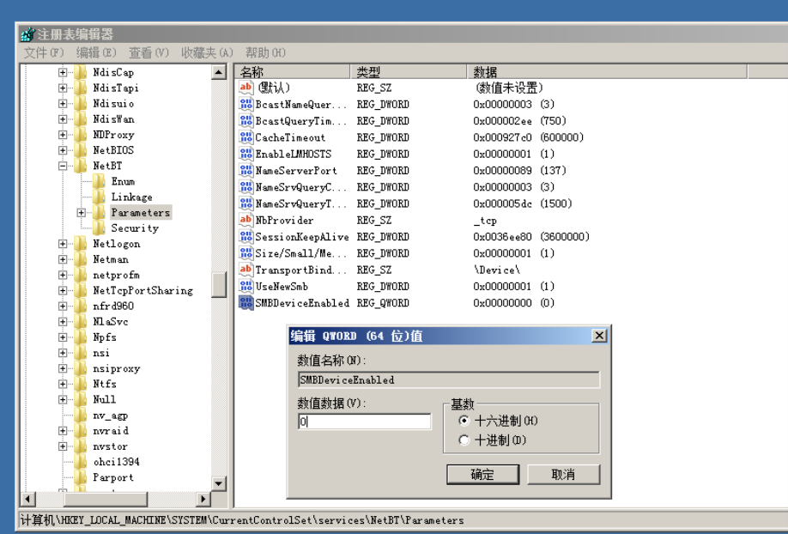
Task: Click the 数值数据 value input field
Action: click(364, 422)
